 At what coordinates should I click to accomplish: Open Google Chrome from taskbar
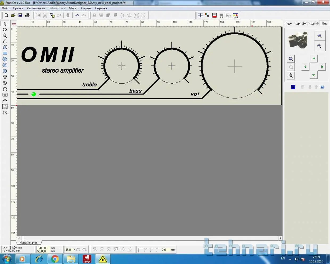(55, 259)
